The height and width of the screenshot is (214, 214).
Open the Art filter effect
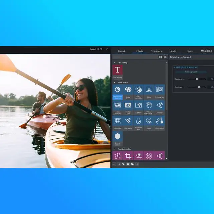pos(138,108)
